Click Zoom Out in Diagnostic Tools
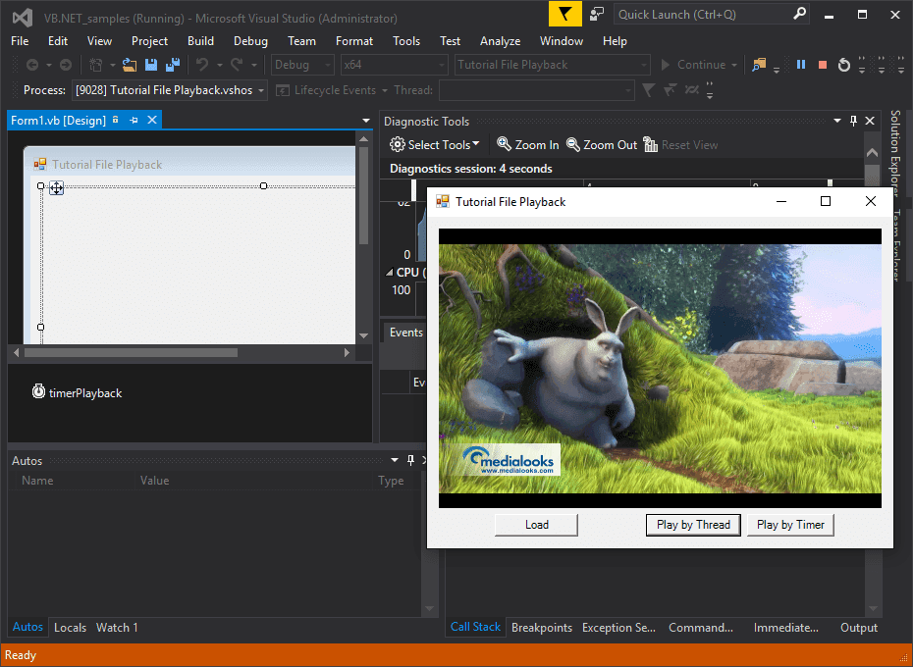913x667 pixels. [x=602, y=144]
